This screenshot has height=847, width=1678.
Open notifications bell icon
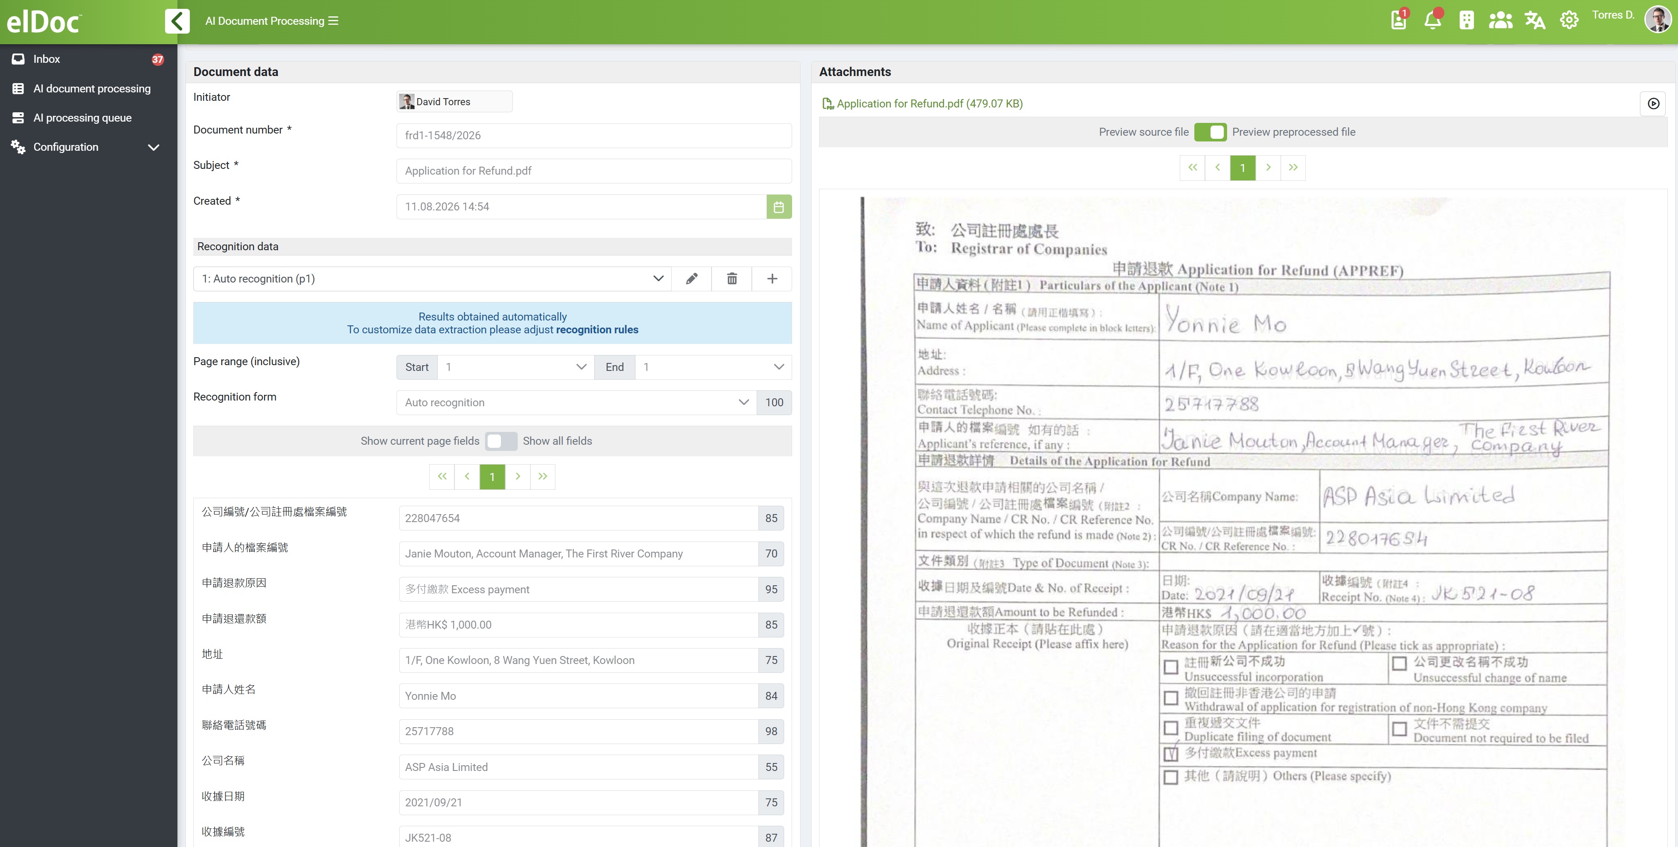[1432, 20]
